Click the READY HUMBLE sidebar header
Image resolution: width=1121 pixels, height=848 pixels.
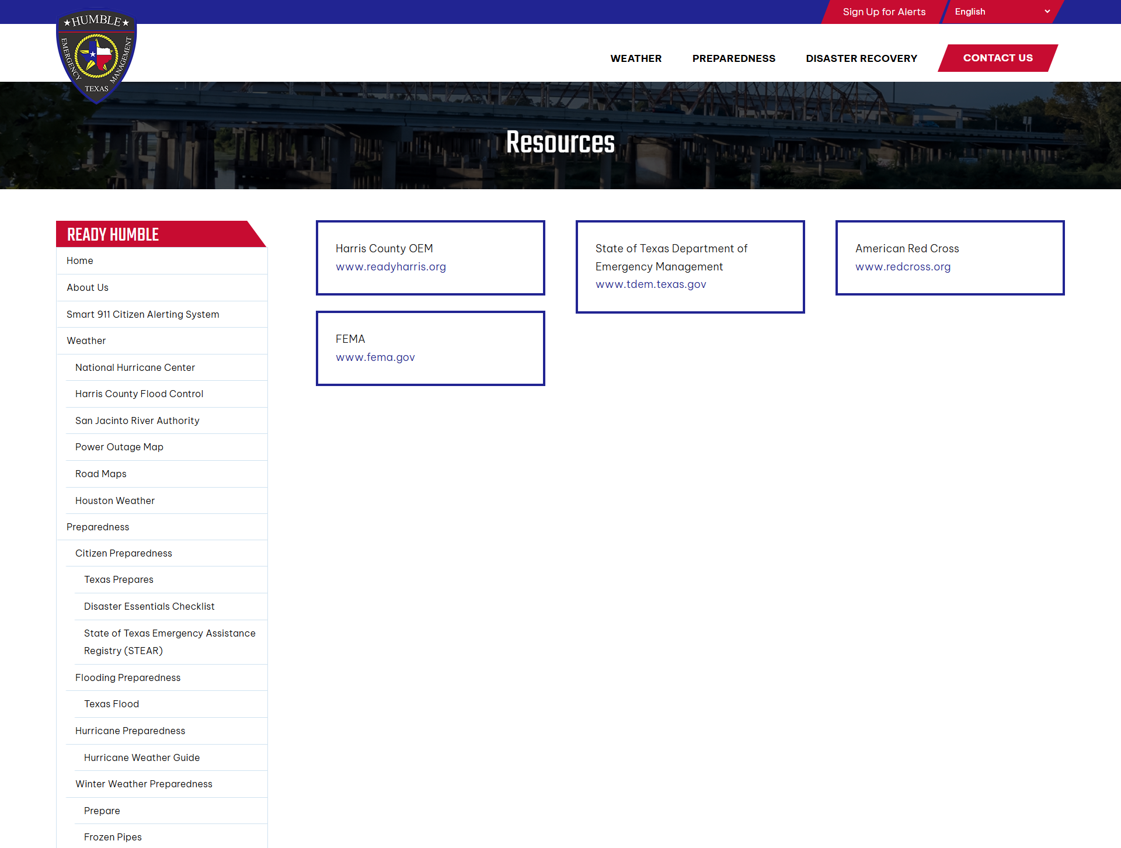pyautogui.click(x=161, y=234)
